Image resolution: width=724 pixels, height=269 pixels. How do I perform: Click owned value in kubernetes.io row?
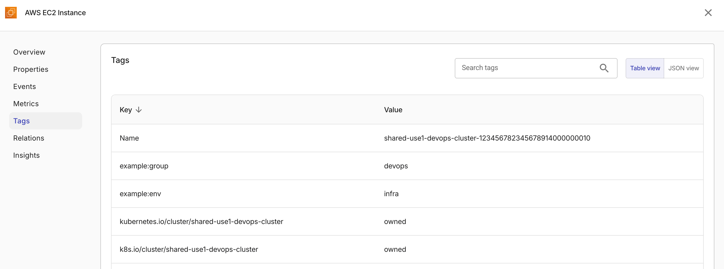click(x=395, y=222)
